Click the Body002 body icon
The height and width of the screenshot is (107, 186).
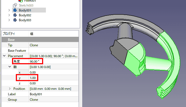15,15
